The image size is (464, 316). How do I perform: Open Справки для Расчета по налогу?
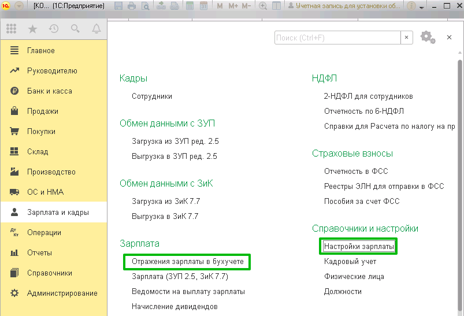click(389, 127)
